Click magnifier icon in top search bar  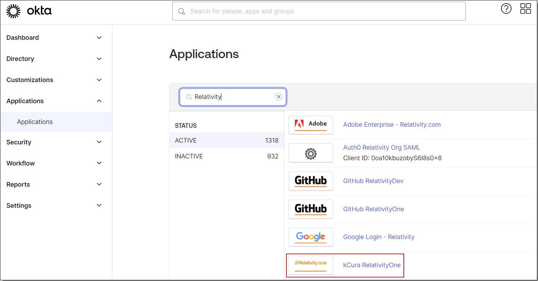click(181, 11)
